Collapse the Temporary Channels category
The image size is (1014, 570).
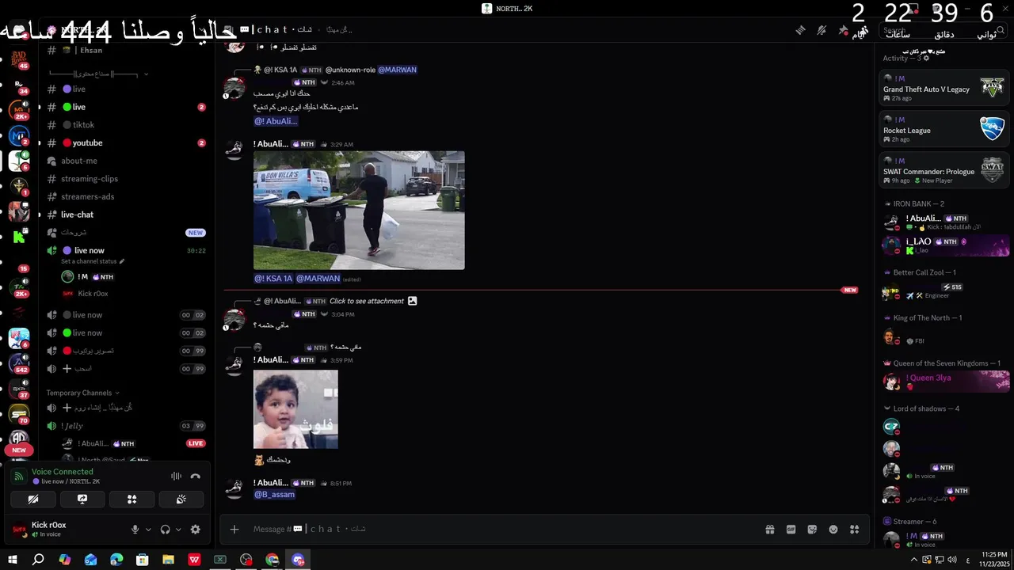[82, 393]
